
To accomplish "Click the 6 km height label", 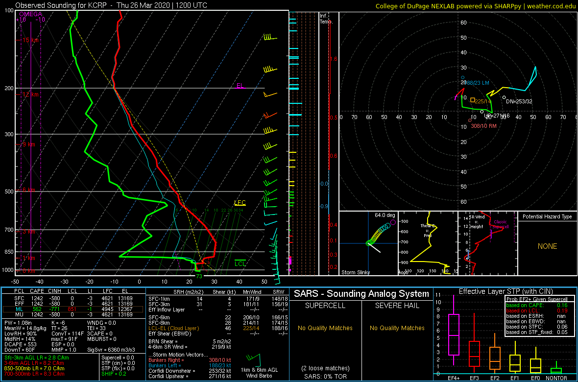I will click(x=29, y=190).
